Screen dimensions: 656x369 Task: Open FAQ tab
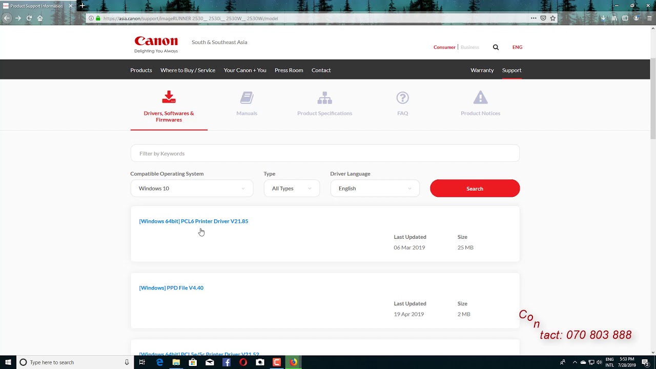tap(402, 104)
